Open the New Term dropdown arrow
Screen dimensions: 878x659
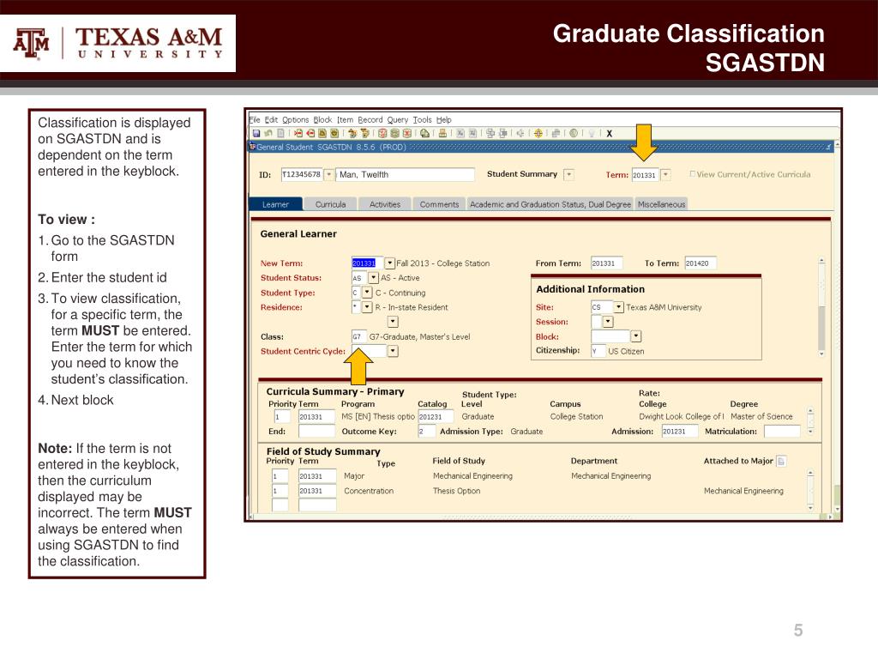pyautogui.click(x=390, y=263)
